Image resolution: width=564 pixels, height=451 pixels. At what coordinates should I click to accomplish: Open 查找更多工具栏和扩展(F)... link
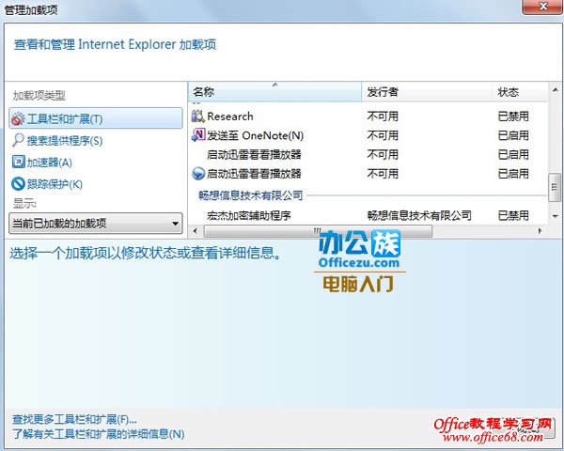click(x=74, y=419)
